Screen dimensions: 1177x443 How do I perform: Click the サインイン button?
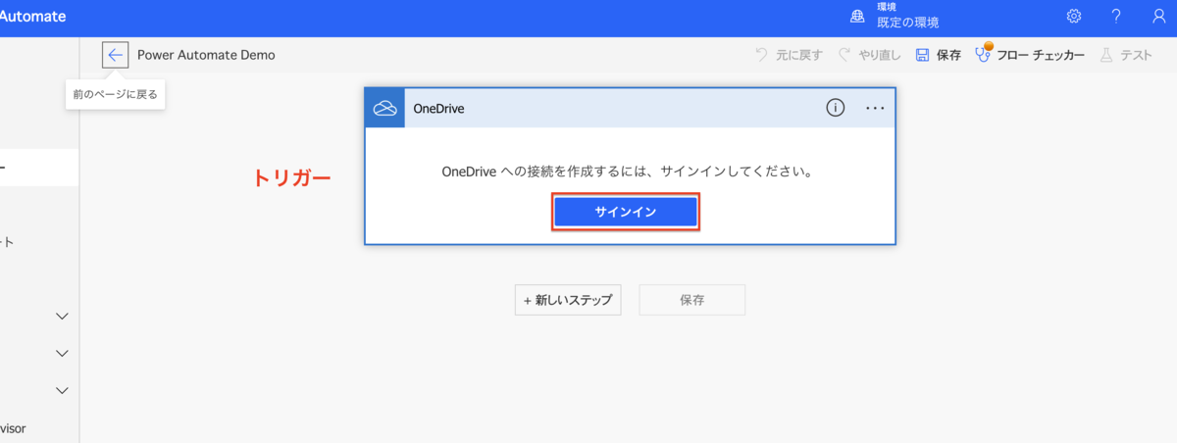click(x=626, y=212)
